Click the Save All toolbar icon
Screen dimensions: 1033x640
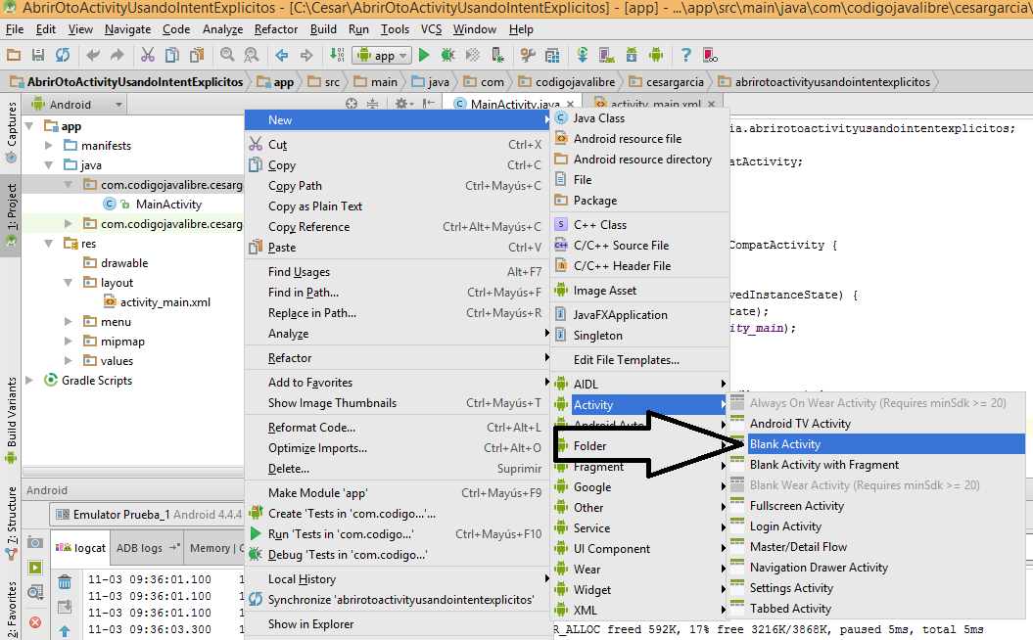click(37, 56)
